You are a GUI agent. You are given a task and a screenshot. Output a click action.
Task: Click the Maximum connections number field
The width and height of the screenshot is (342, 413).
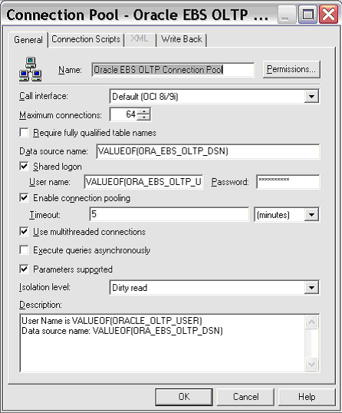pos(123,114)
